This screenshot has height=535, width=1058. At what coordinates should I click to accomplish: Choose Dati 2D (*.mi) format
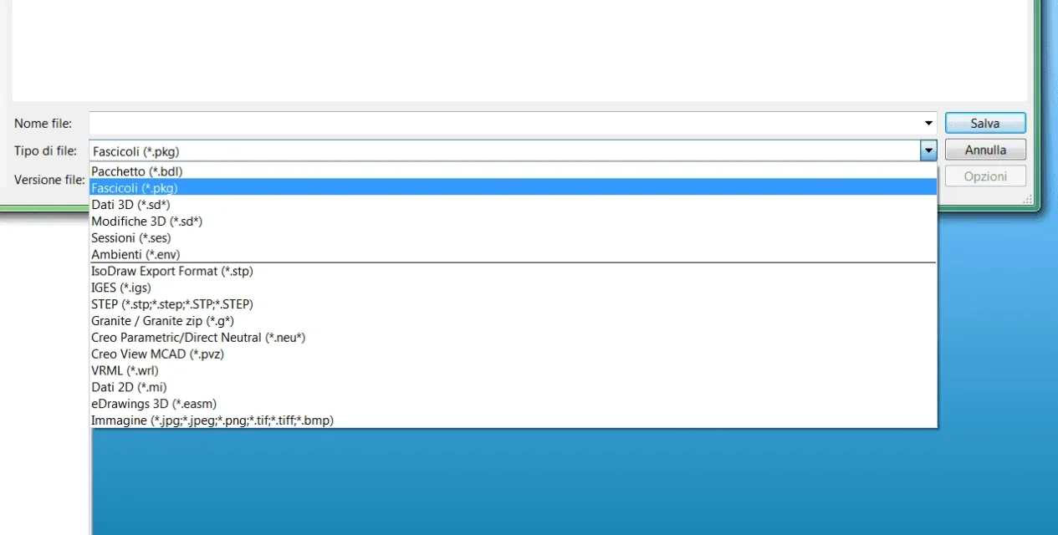(x=129, y=387)
